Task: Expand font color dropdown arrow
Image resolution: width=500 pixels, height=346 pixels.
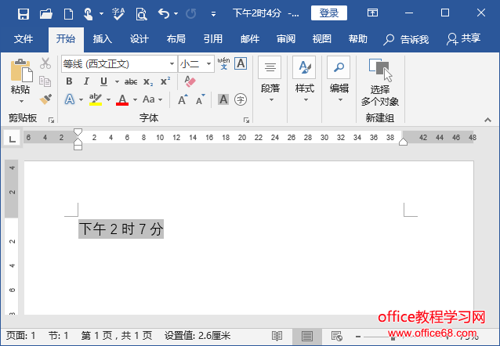Action: [x=136, y=99]
